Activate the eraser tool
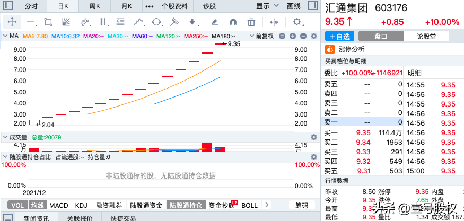Viewport: 464px width, 221px height. [215, 22]
